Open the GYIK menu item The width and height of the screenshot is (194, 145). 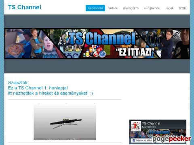(182, 8)
